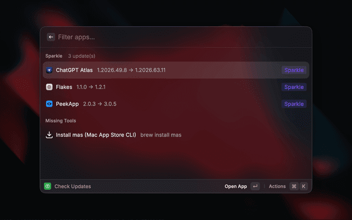Click the Open App action
352x220 pixels.
236,186
